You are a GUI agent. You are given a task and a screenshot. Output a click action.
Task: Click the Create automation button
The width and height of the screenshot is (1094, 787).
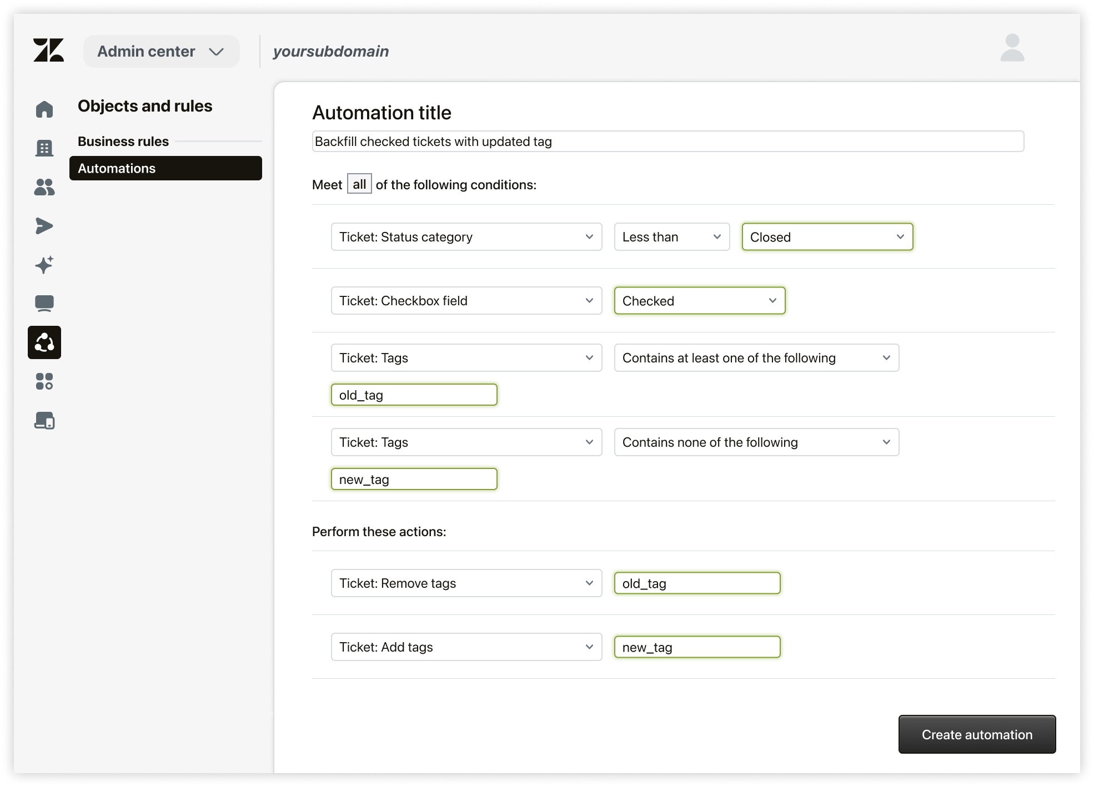pyautogui.click(x=977, y=734)
